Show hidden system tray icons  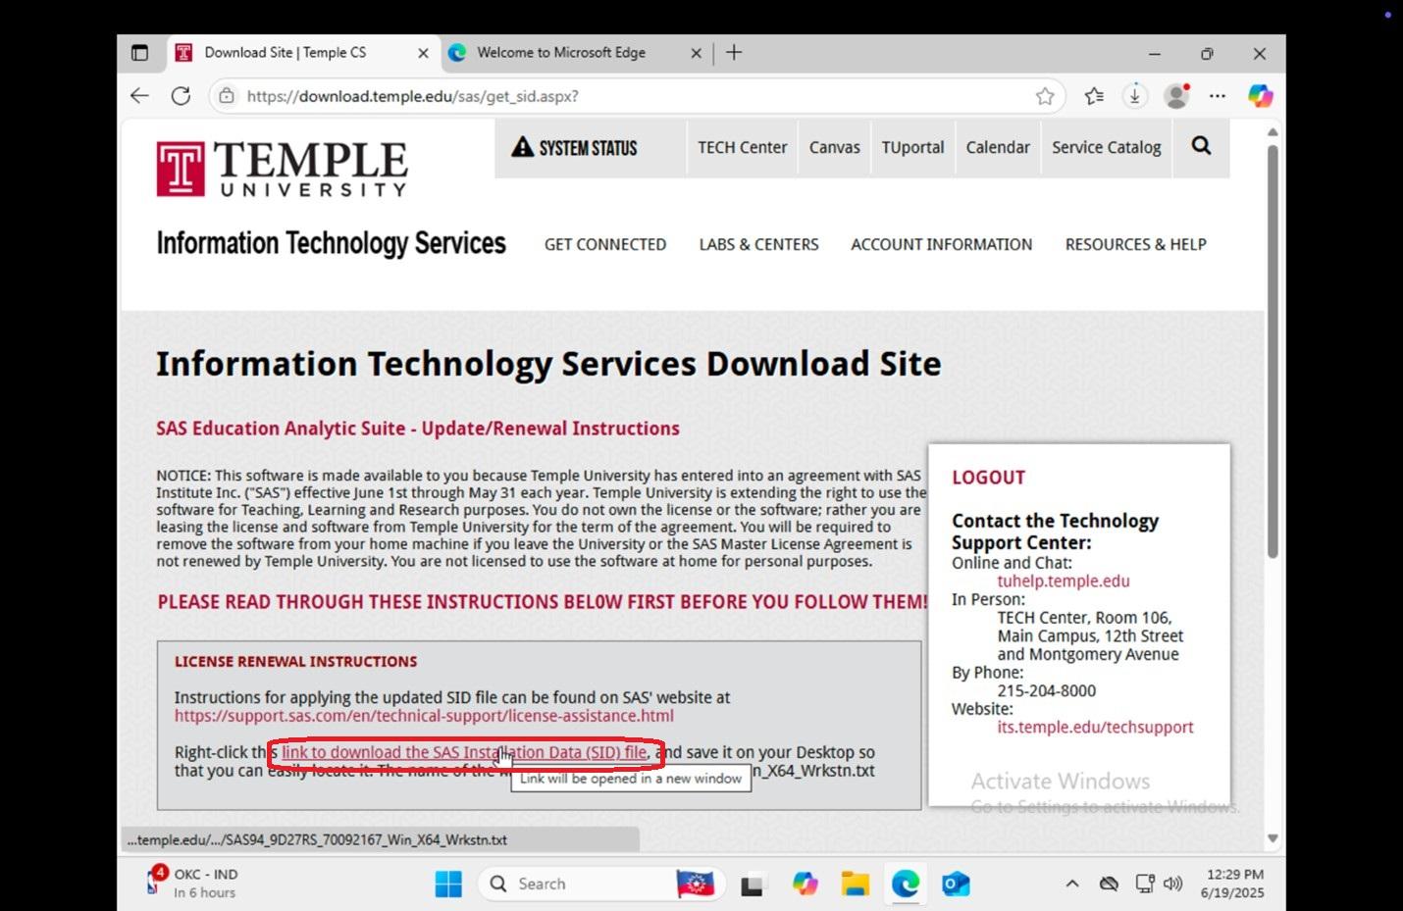(1072, 884)
